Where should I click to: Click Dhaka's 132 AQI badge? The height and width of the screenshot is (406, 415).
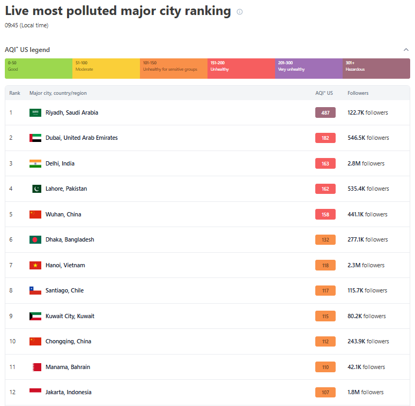coord(325,239)
